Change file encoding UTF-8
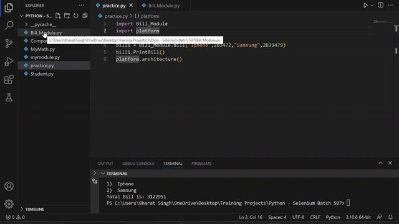 pos(298,217)
